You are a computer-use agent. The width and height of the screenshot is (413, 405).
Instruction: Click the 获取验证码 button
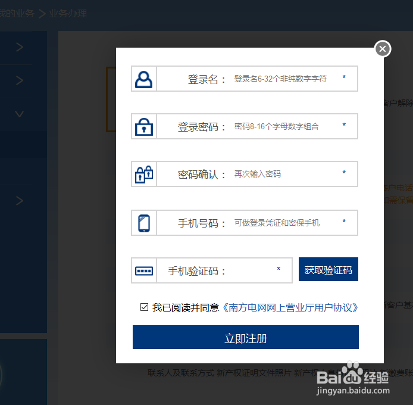pyautogui.click(x=328, y=269)
